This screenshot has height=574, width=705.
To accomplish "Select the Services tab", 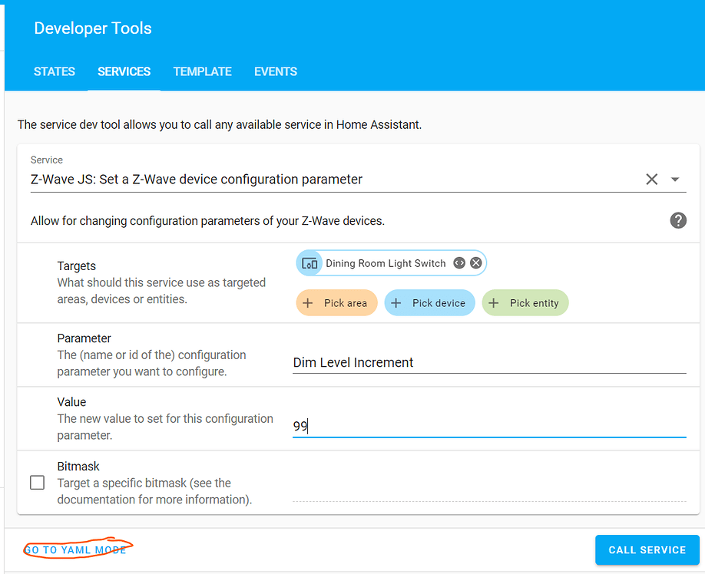I will tap(124, 71).
